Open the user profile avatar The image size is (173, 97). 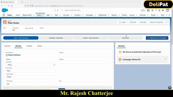(x=168, y=10)
